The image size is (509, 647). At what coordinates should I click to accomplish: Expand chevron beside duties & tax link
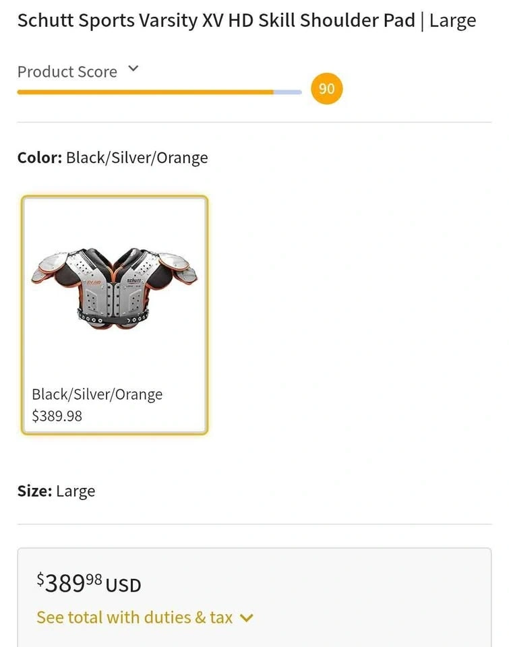(x=247, y=618)
